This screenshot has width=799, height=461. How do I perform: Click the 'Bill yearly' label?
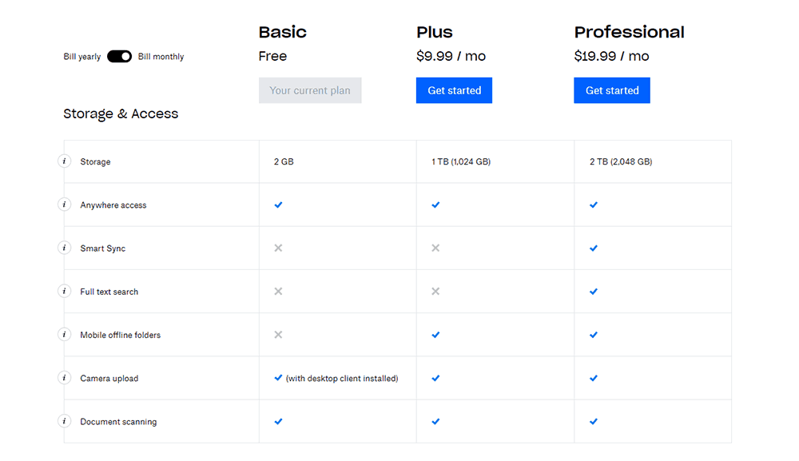pos(82,57)
